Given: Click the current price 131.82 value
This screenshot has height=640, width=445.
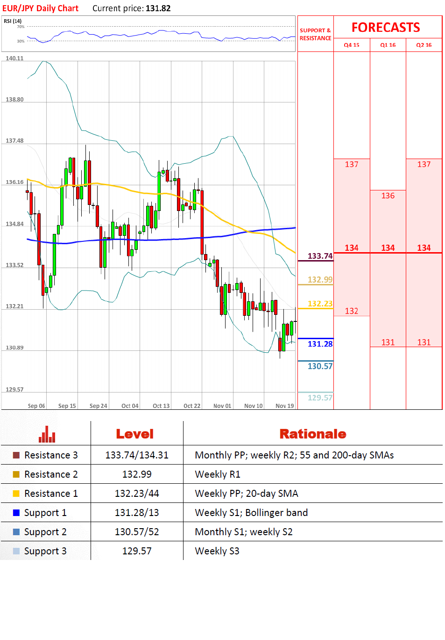Looking at the screenshot, I should coord(158,8).
